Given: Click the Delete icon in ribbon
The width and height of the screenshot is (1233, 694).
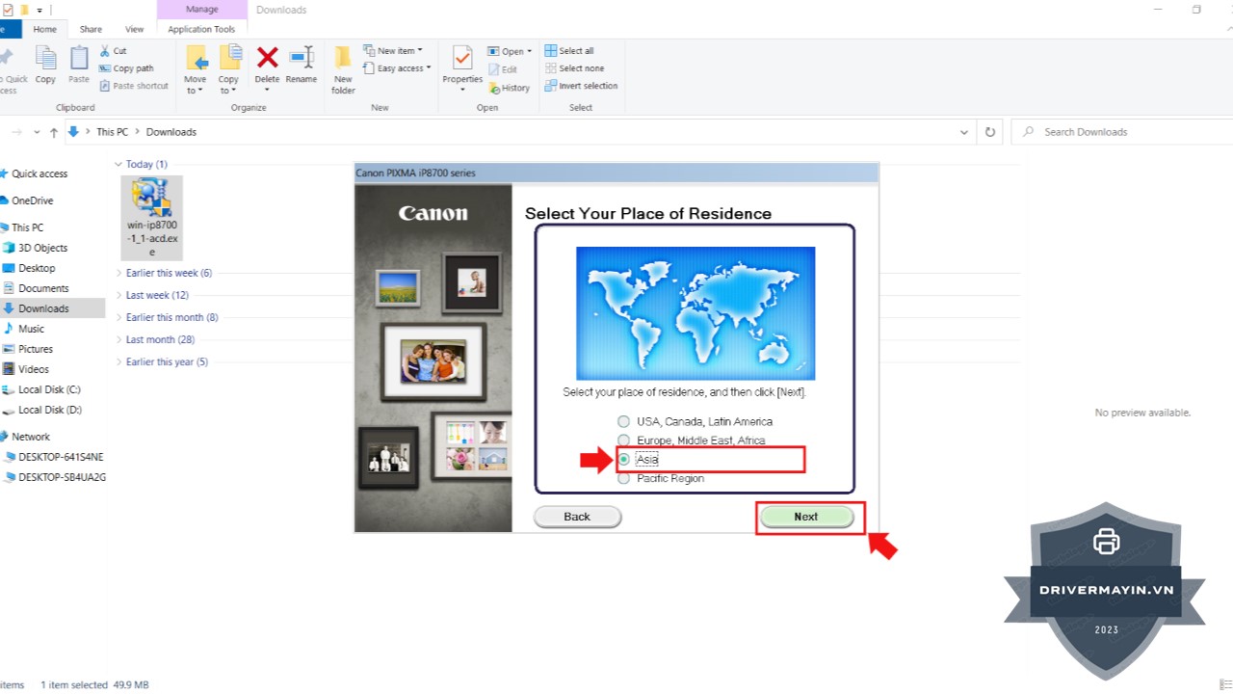Looking at the screenshot, I should (267, 61).
